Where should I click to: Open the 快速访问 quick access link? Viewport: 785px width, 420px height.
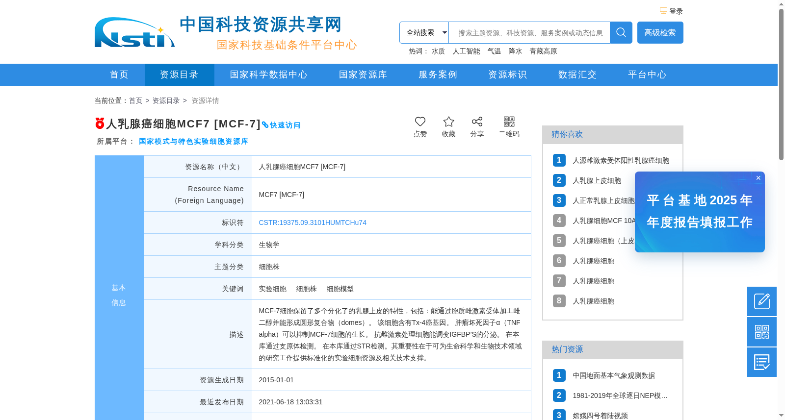point(281,125)
